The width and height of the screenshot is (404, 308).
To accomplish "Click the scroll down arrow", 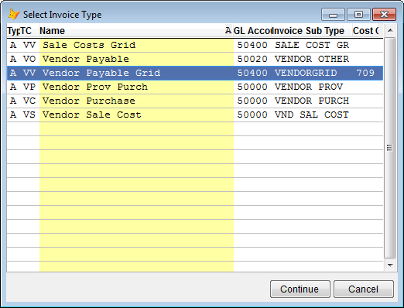I will (390, 265).
